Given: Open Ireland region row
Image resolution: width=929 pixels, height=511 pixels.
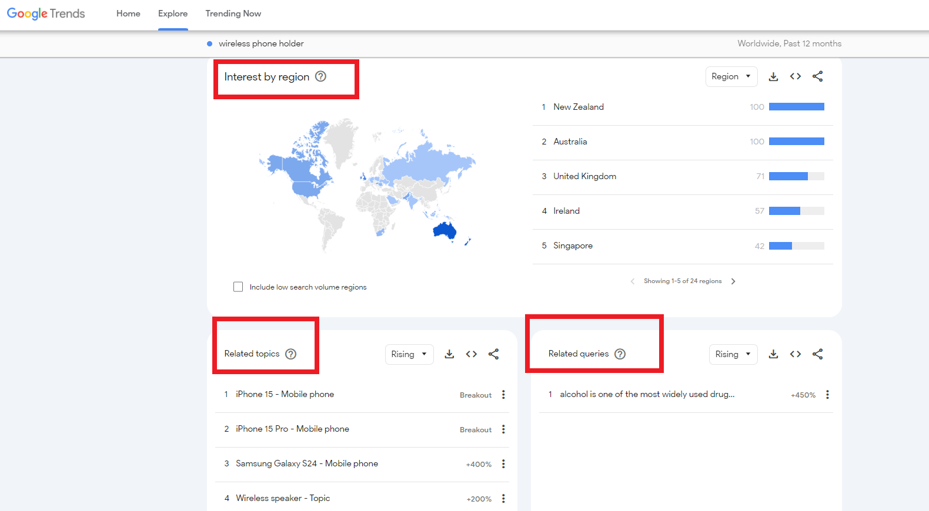Looking at the screenshot, I should 683,211.
